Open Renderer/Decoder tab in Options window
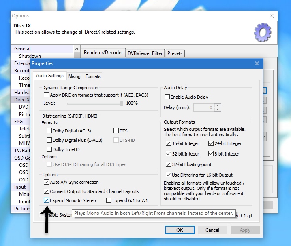Image resolution: width=291 pixels, height=246 pixels. click(103, 53)
